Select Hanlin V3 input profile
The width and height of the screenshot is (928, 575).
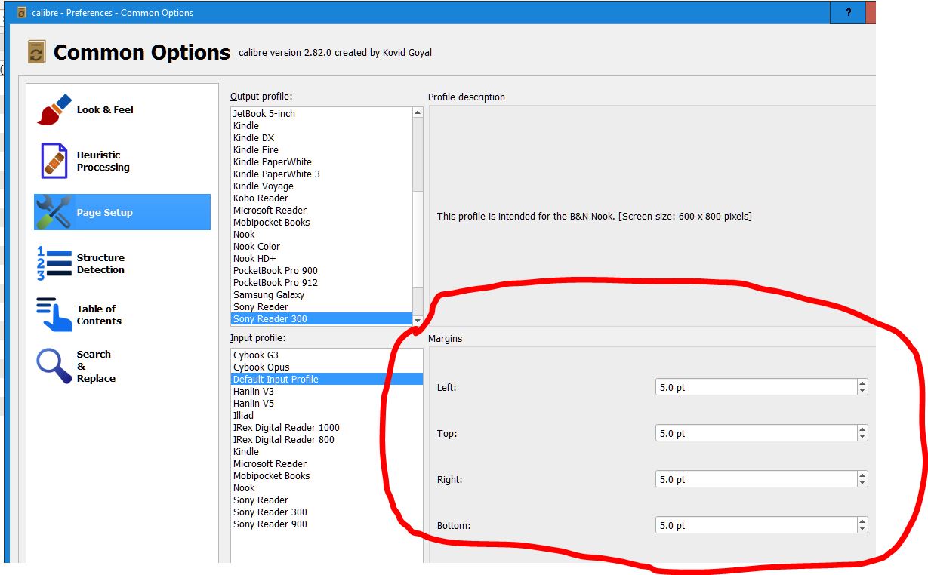click(x=326, y=391)
